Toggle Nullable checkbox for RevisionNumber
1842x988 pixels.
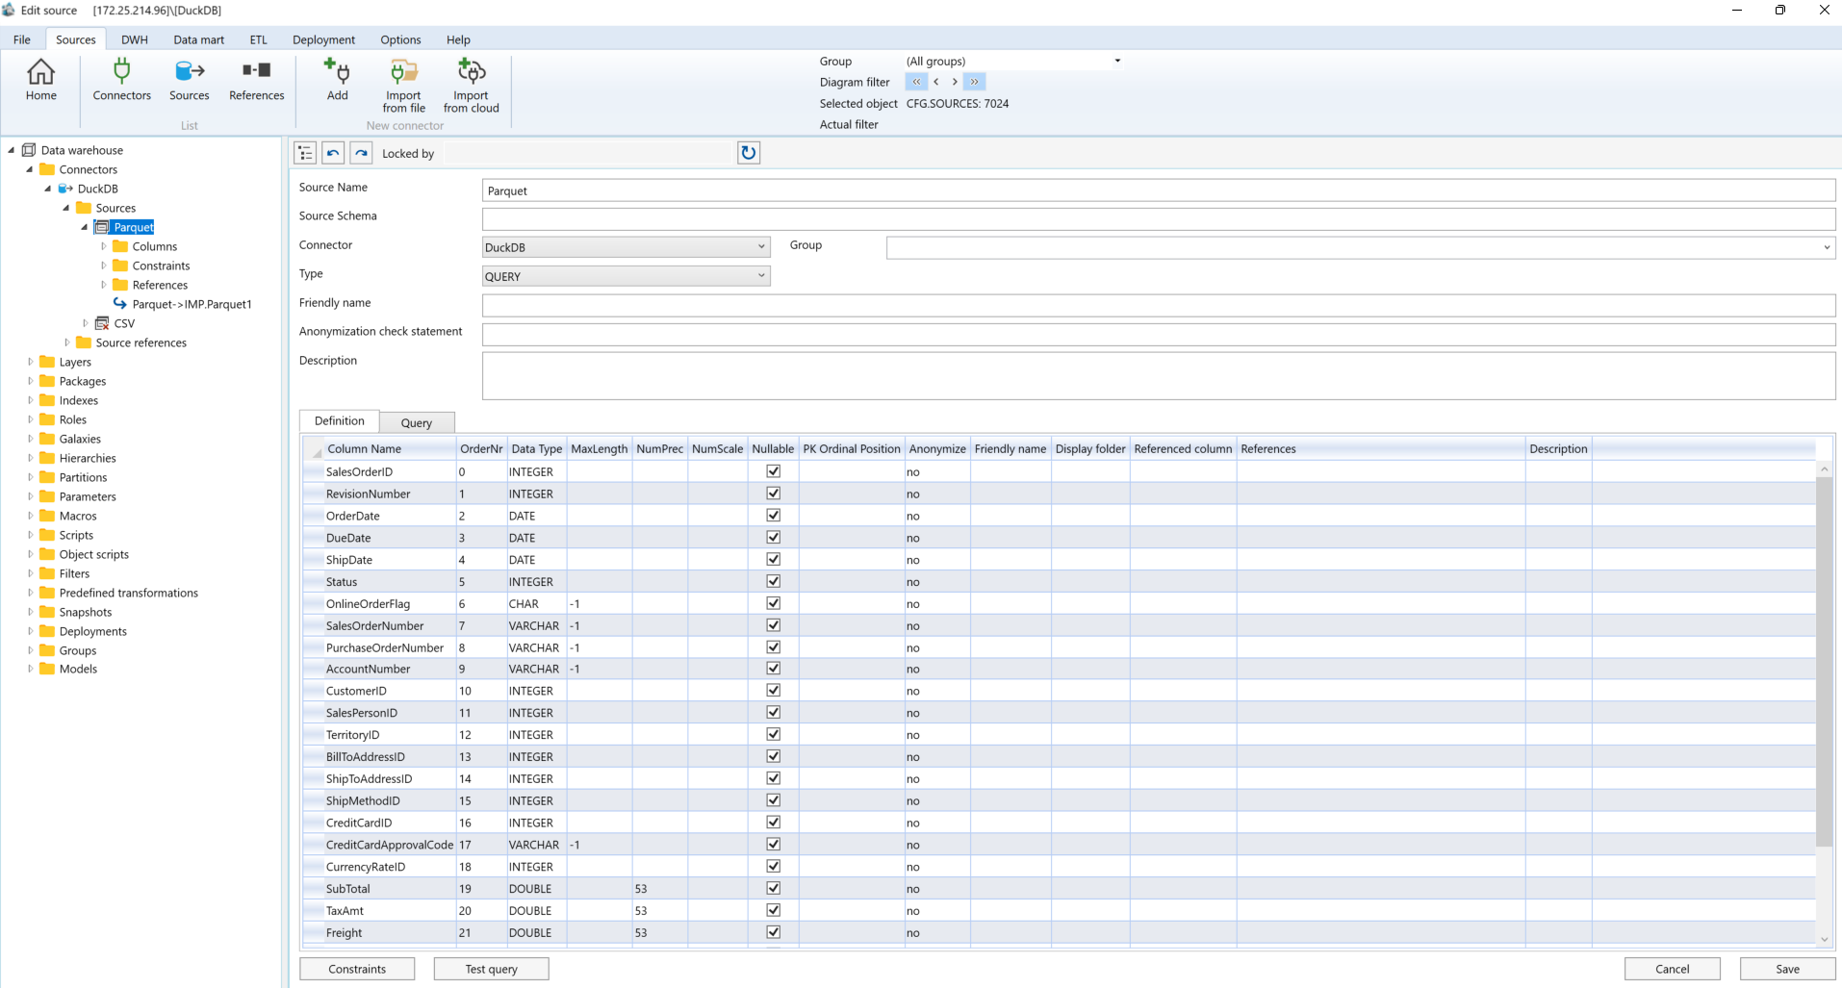773,494
